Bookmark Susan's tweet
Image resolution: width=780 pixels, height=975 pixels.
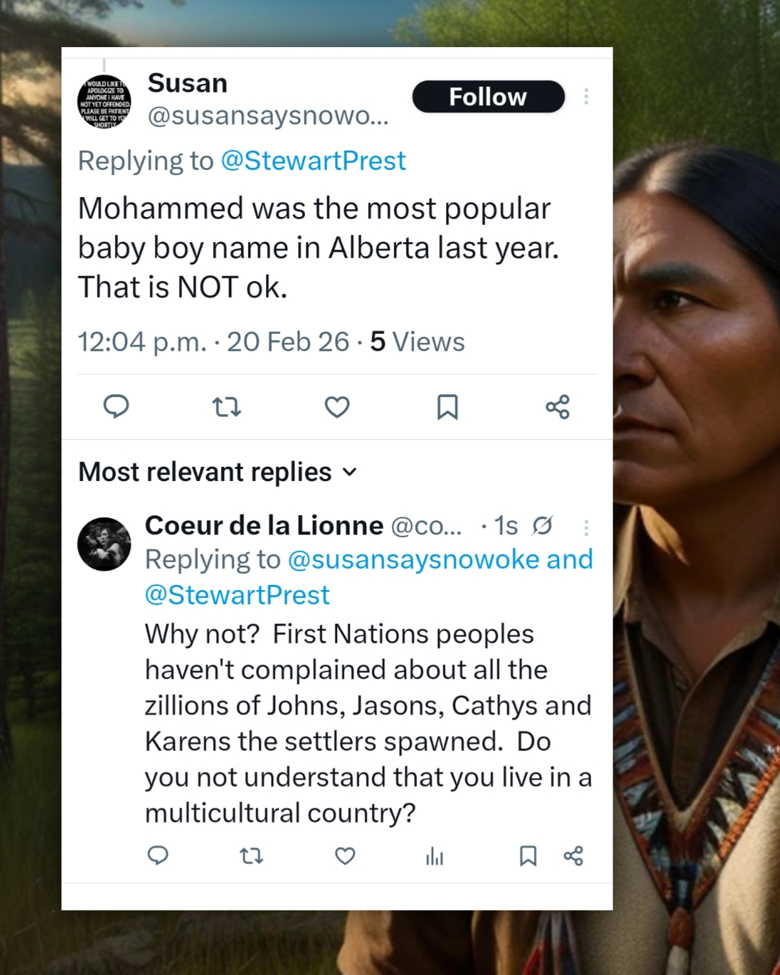(x=447, y=407)
